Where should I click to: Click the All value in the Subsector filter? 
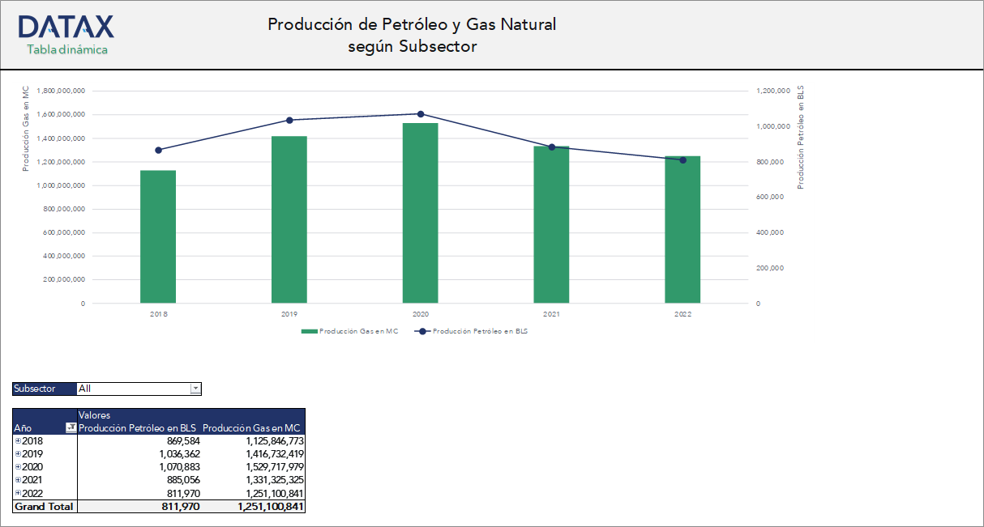(83, 389)
